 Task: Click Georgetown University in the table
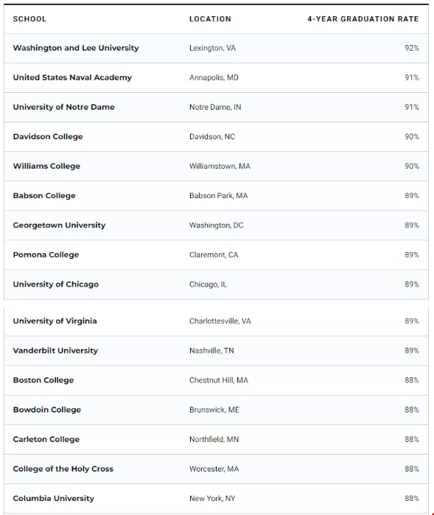(59, 225)
